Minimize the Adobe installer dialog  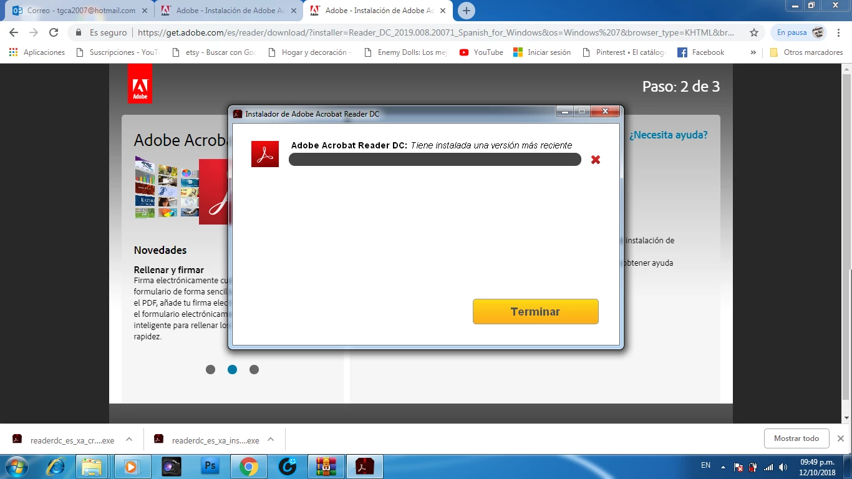tap(565, 112)
